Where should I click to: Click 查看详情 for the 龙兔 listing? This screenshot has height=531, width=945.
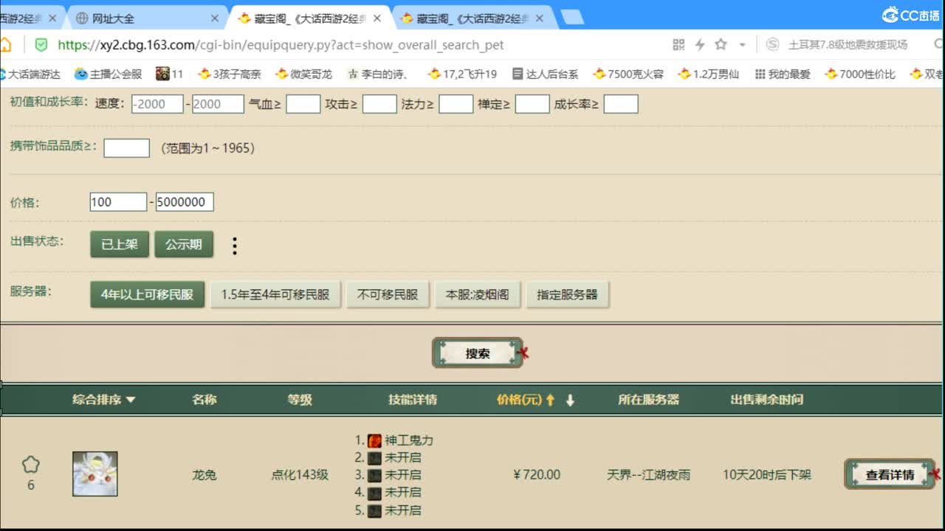coord(890,475)
